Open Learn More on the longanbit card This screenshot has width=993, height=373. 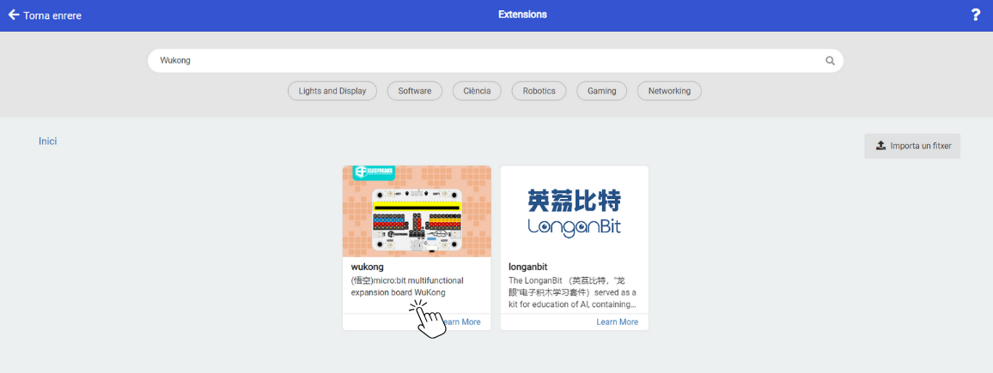pyautogui.click(x=617, y=322)
